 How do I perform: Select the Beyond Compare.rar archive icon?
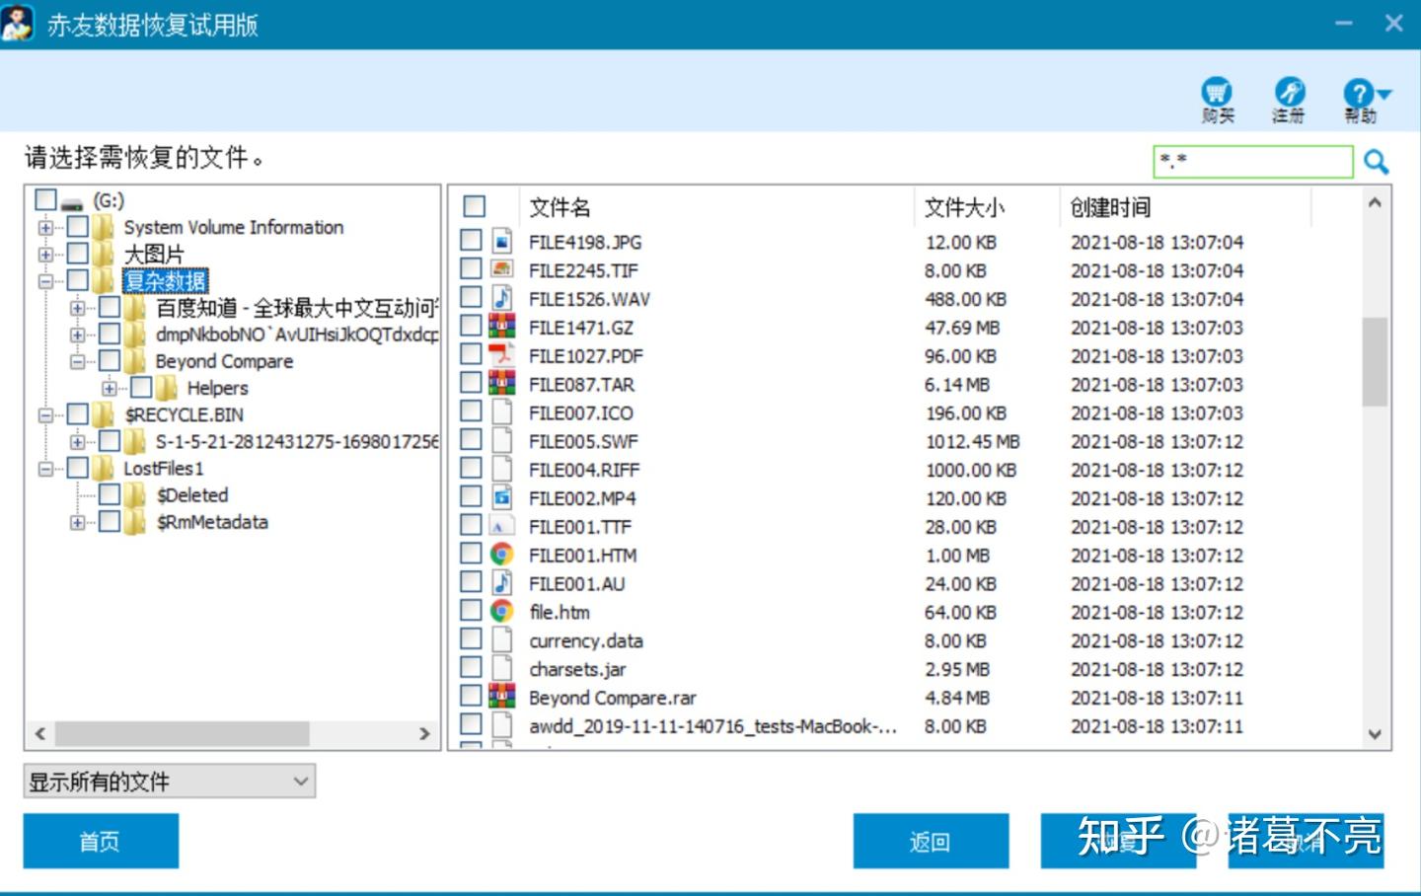501,697
